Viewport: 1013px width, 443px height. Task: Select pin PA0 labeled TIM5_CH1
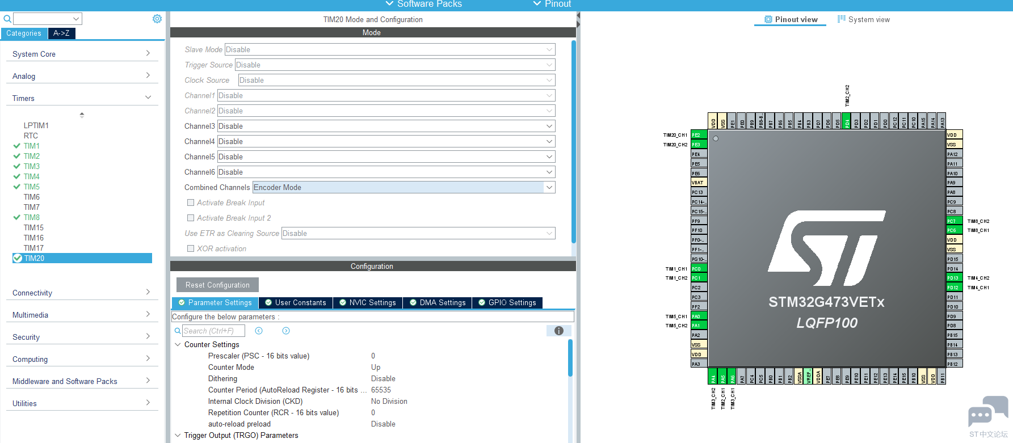699,317
